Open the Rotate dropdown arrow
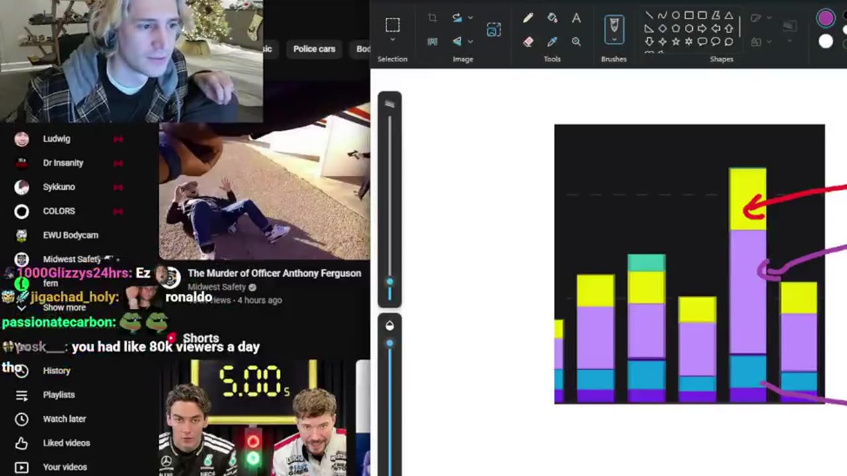This screenshot has width=847, height=476. 470,18
